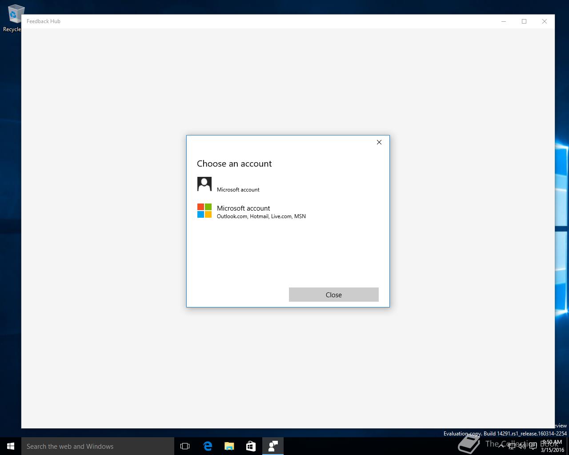Close the Choose an account dialog with X
The width and height of the screenshot is (569, 455).
coord(379,142)
